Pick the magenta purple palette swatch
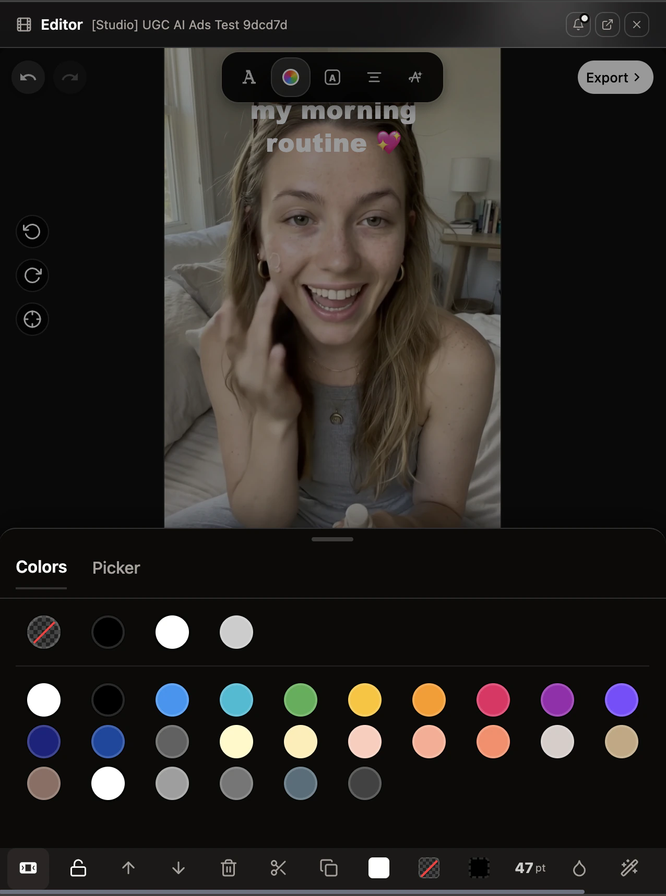This screenshot has height=896, width=666. pyautogui.click(x=557, y=700)
